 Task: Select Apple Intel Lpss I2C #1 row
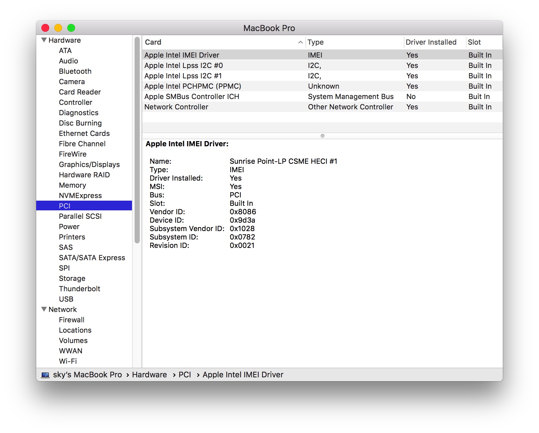tap(322, 76)
